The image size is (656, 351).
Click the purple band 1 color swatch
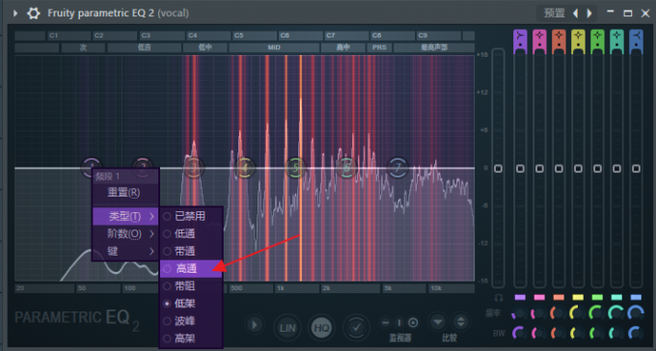[520, 297]
